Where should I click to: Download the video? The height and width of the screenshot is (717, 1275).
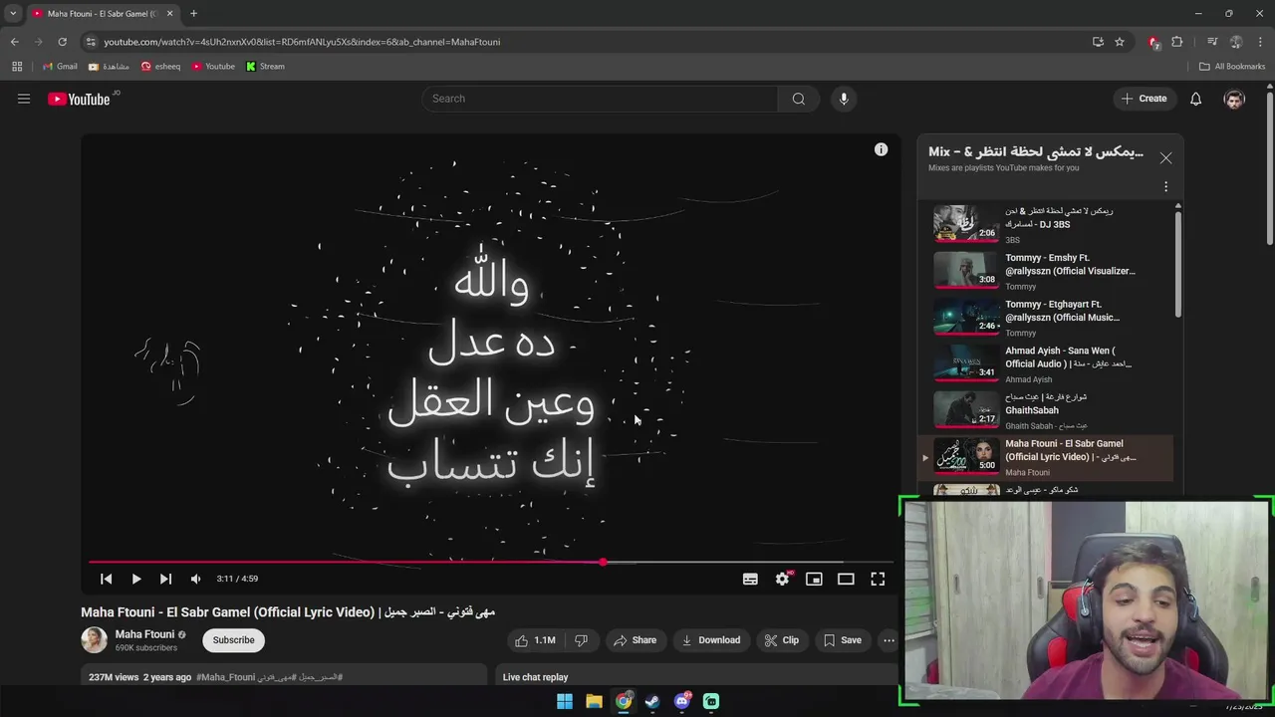click(x=710, y=640)
